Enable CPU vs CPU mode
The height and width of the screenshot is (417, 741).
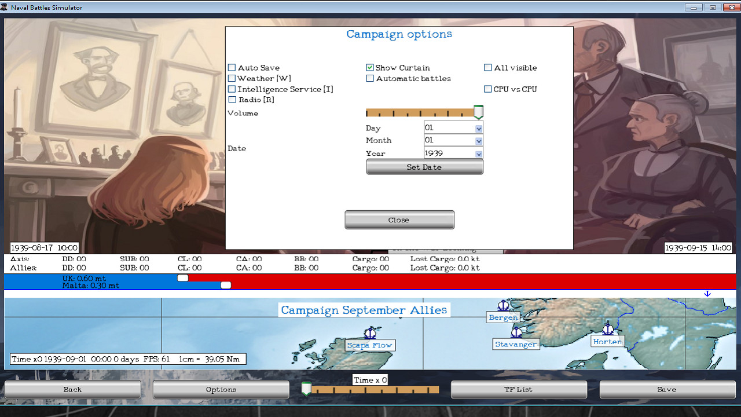(x=488, y=89)
